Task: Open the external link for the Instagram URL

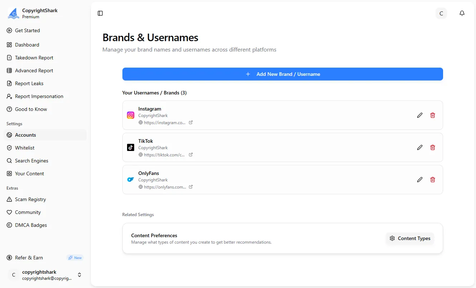Action: coord(191,122)
